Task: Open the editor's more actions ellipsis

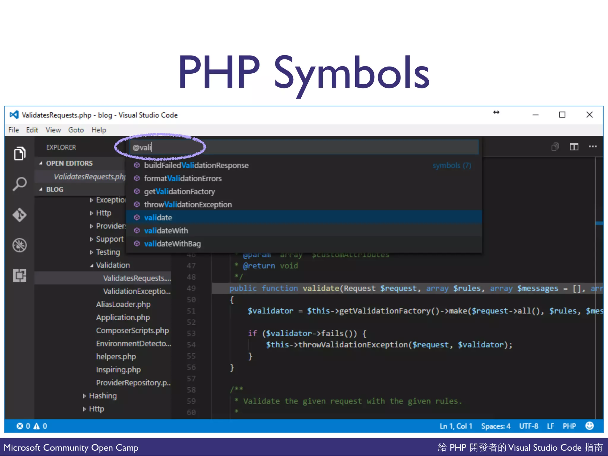Action: tap(593, 146)
